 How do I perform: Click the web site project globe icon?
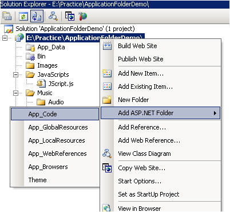[x=19, y=38]
